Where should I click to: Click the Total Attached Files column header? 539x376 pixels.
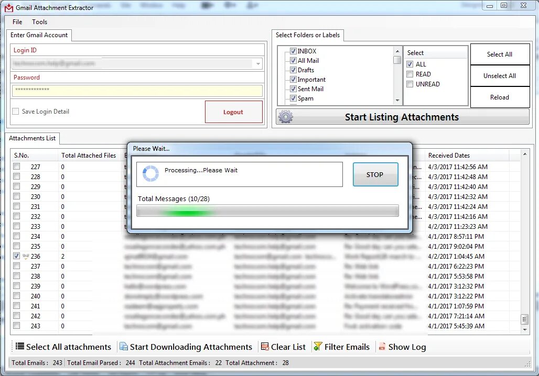pos(90,155)
